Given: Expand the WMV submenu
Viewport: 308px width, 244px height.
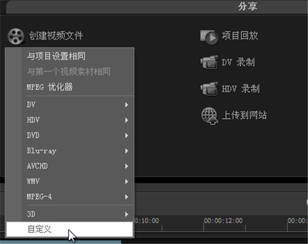Looking at the screenshot, I should (x=70, y=181).
